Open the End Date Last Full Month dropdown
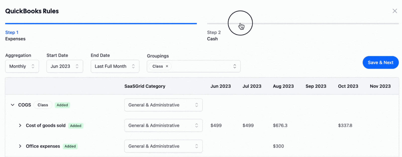 [x=115, y=66]
